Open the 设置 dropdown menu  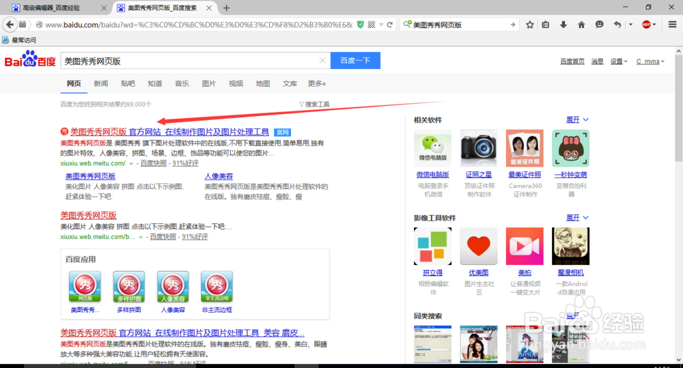(619, 61)
